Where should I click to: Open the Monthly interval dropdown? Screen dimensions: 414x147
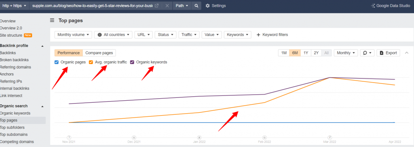click(346, 53)
